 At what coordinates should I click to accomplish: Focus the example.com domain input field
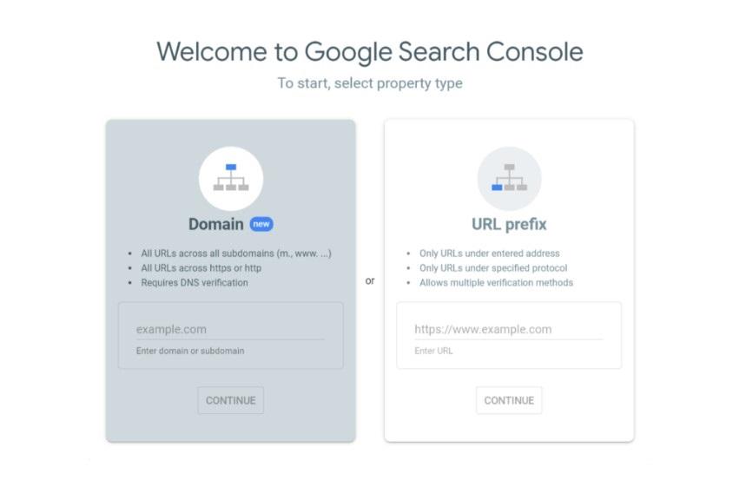coord(230,330)
